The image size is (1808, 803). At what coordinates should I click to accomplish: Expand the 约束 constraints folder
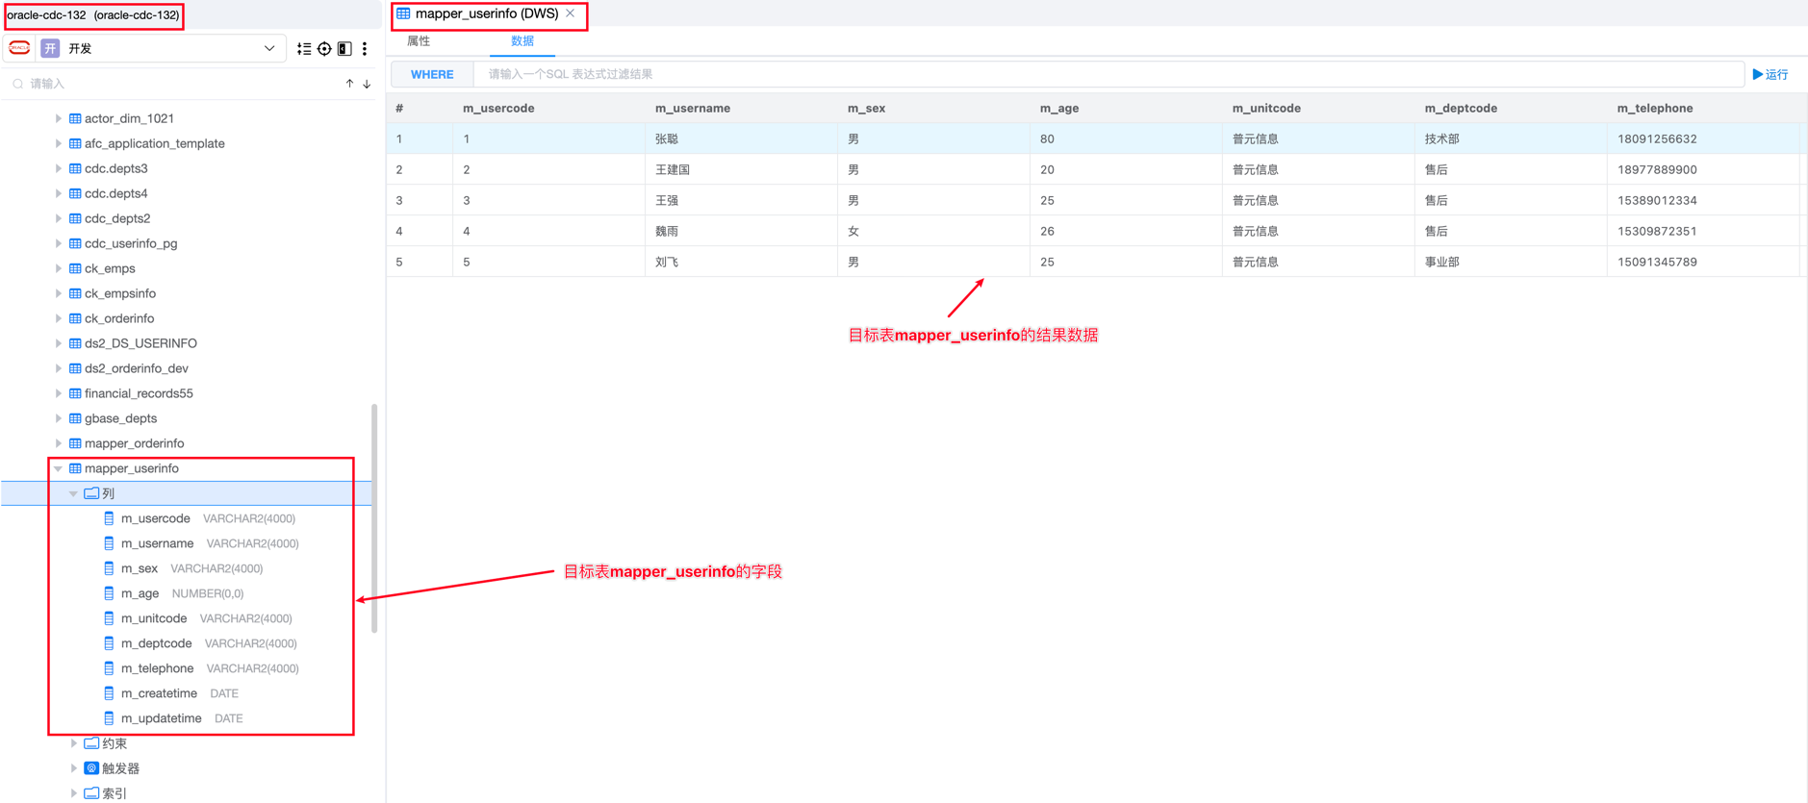(74, 743)
